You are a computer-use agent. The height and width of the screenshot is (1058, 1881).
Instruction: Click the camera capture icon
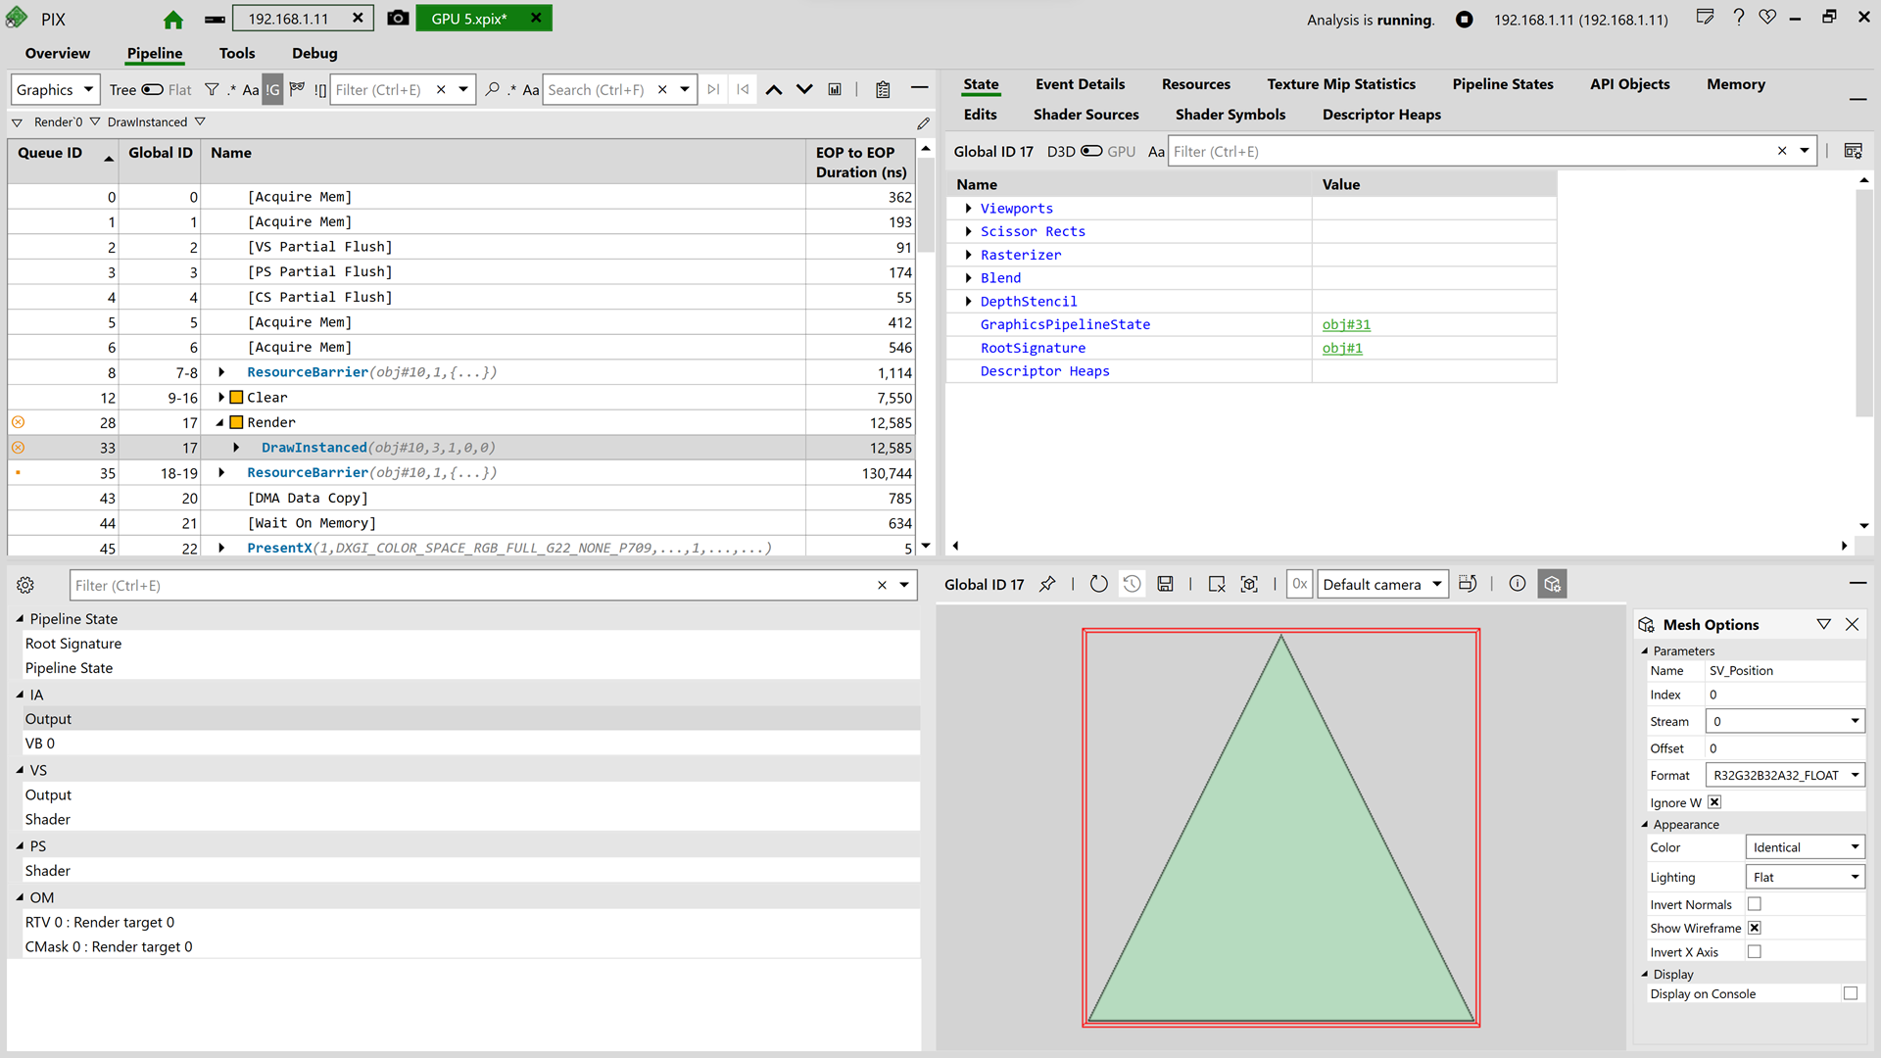coord(398,18)
